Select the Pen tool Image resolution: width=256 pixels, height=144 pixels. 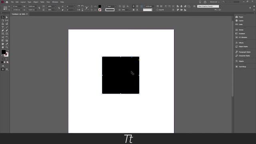point(3,30)
